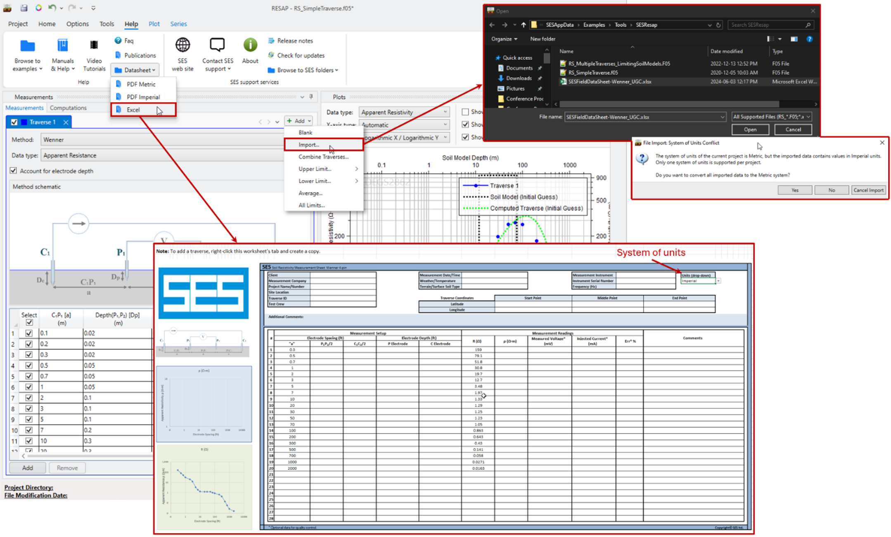Refresh the Open dialog folder path
The image size is (891, 537).
click(x=718, y=25)
